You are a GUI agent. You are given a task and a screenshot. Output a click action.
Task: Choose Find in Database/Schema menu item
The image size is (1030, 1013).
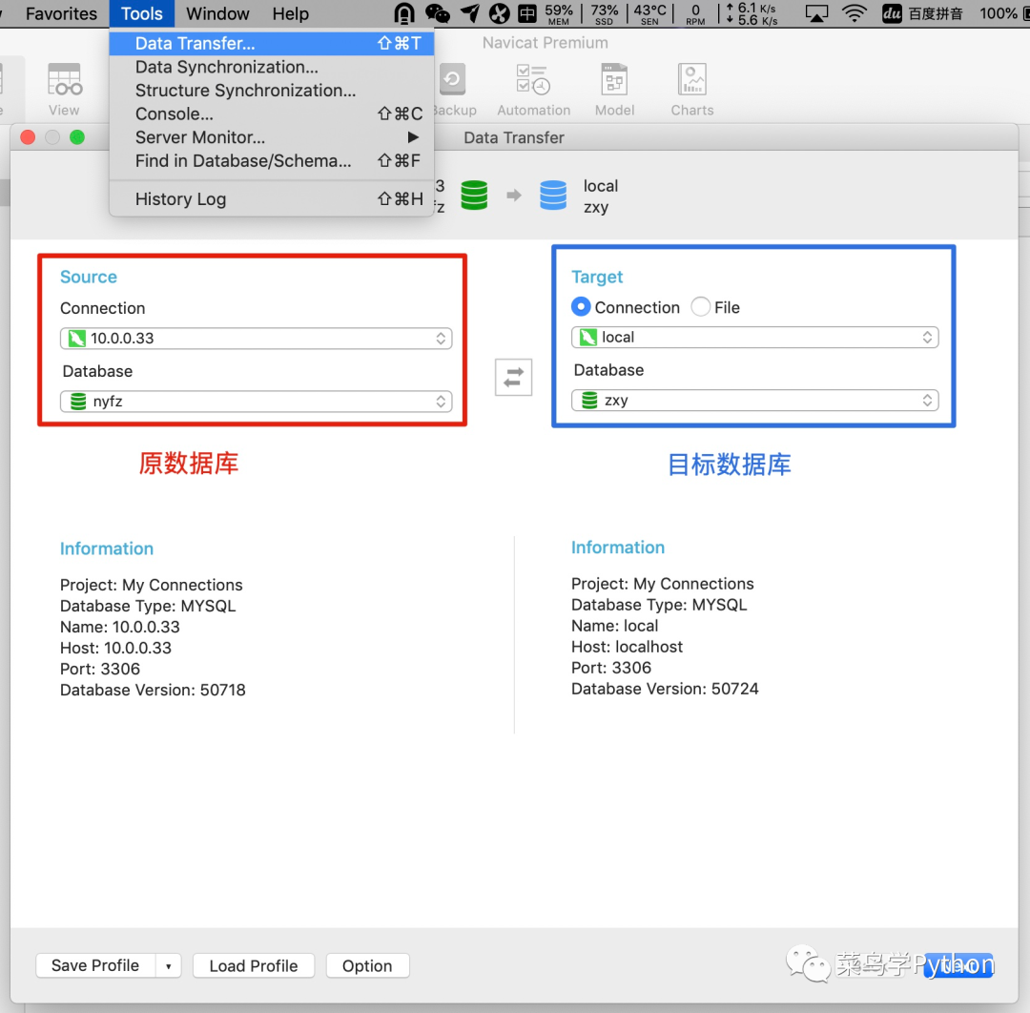(x=271, y=161)
